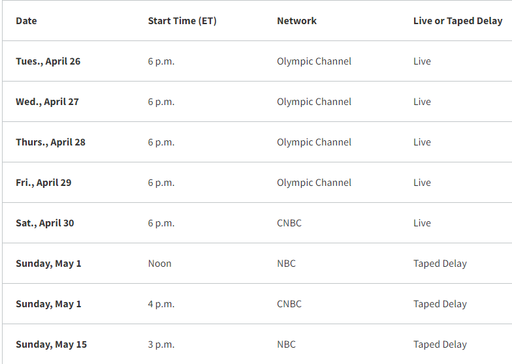Select the Sunday, May 15 date cell

point(51,344)
